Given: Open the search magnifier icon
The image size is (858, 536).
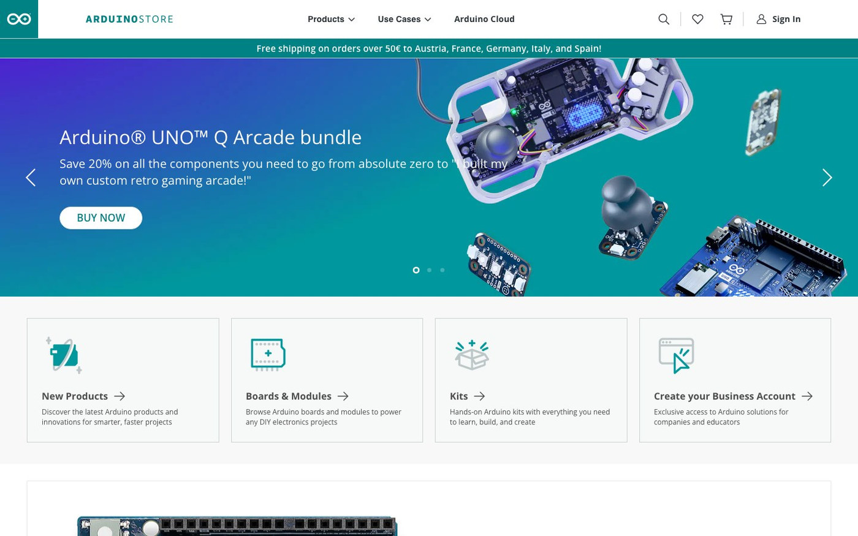Looking at the screenshot, I should tap(664, 19).
